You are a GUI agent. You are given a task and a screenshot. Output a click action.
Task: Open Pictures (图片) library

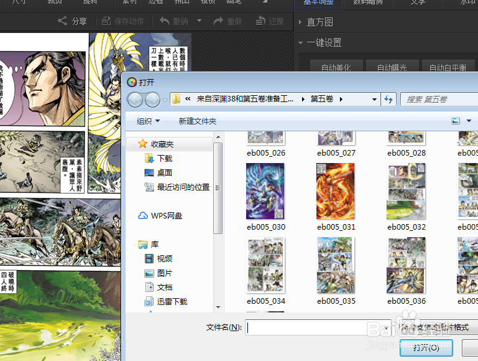[165, 273]
